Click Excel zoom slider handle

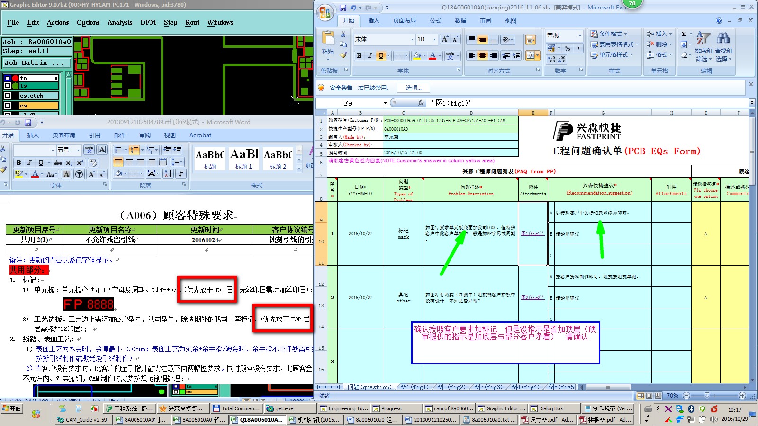707,395
